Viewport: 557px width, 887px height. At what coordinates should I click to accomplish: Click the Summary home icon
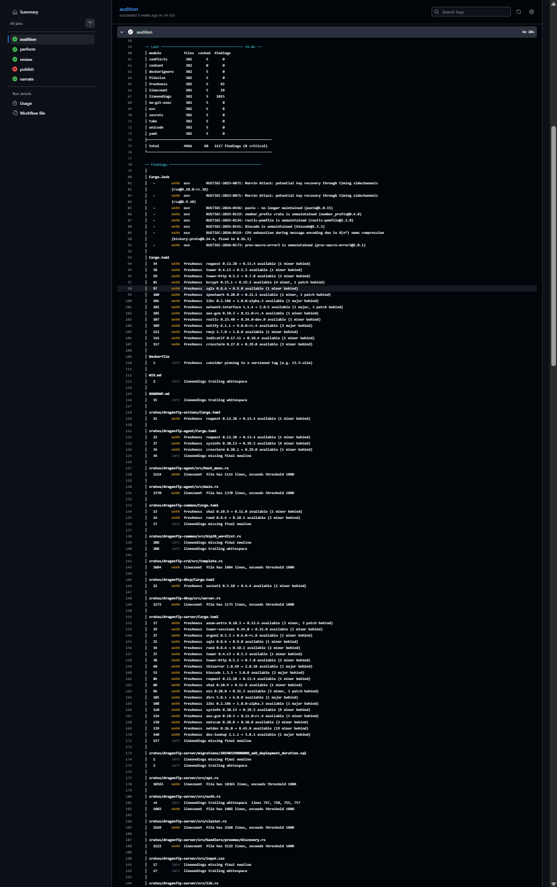15,12
